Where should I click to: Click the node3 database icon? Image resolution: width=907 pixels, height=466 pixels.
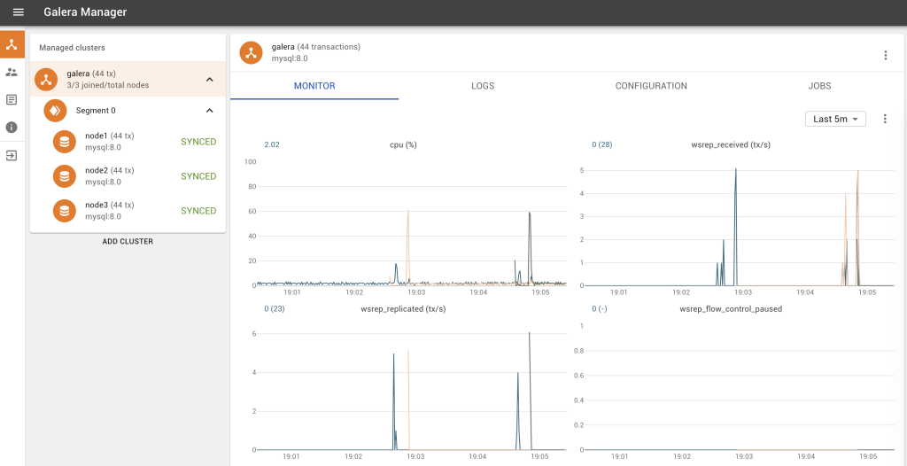[x=65, y=211]
